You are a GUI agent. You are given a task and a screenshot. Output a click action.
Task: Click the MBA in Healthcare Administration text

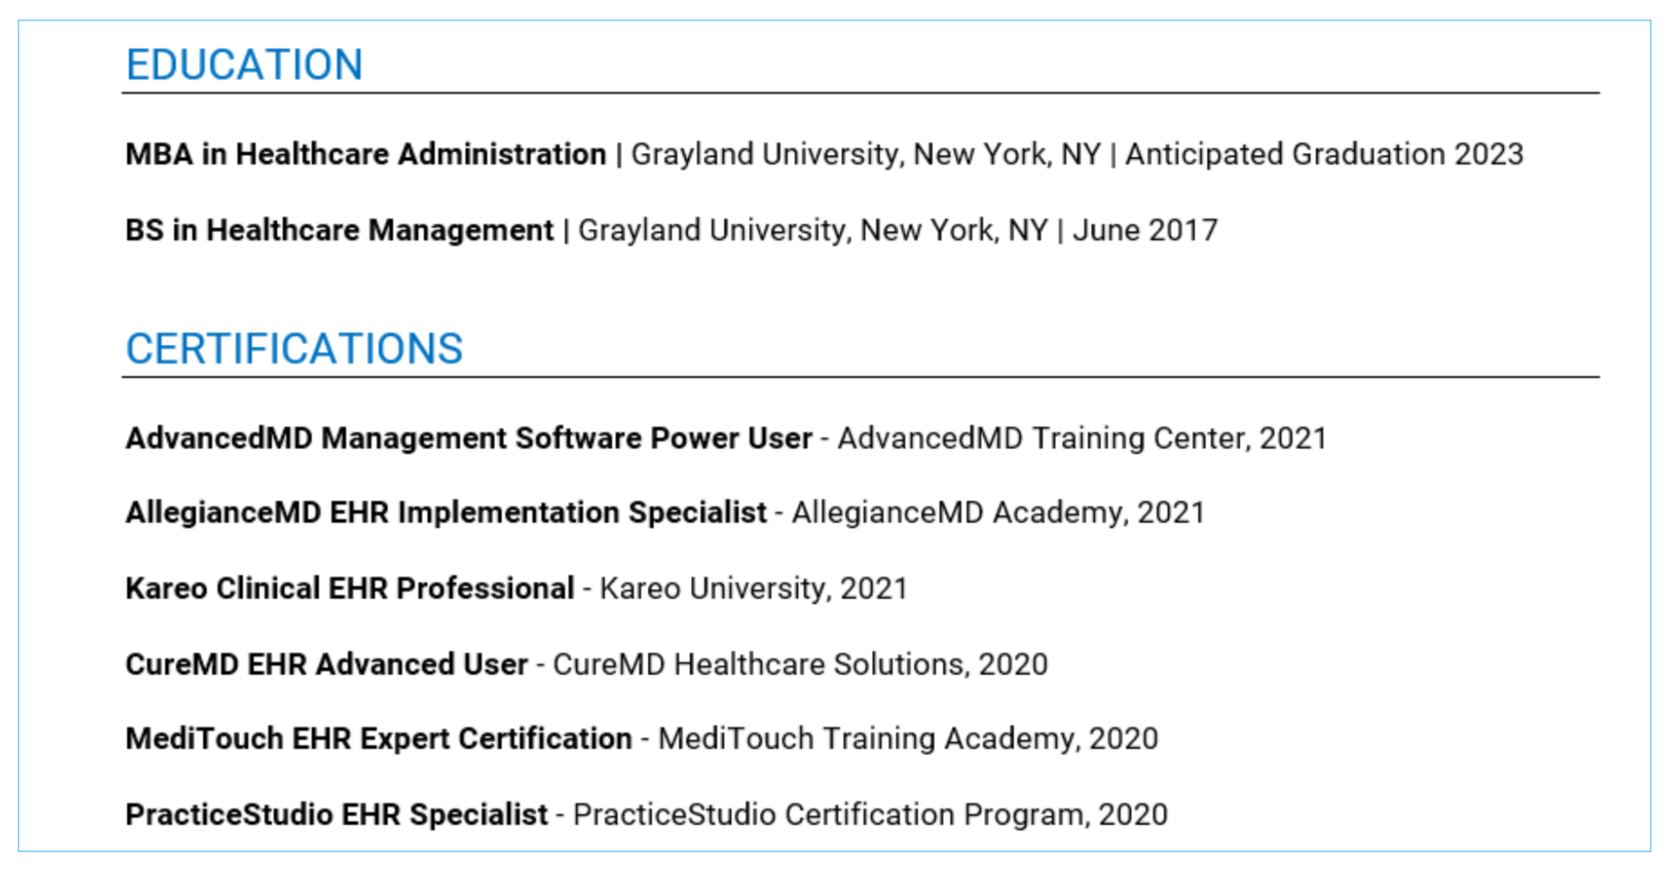pyautogui.click(x=366, y=155)
